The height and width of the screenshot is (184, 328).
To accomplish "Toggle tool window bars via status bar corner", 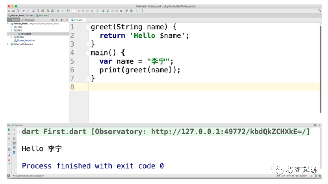I will click(x=9, y=176).
